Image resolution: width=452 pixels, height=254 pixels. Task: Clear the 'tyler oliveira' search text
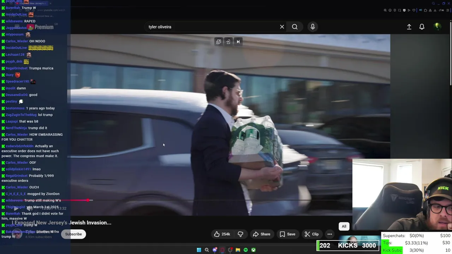tap(282, 27)
